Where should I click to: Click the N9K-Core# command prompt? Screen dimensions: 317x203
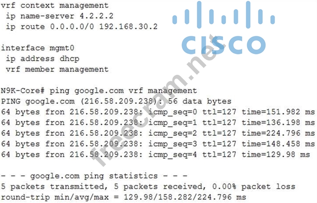(23, 91)
